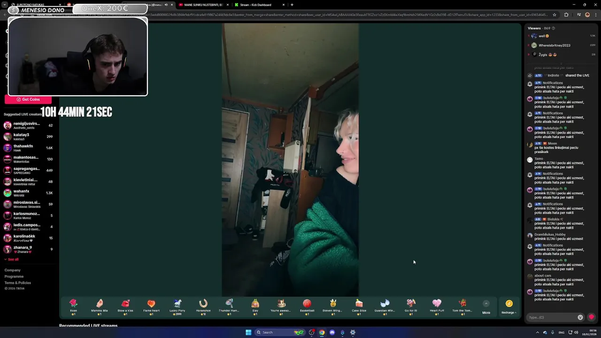The height and width of the screenshot is (338, 601).
Task: Send a Rose gift
Action: 73,307
